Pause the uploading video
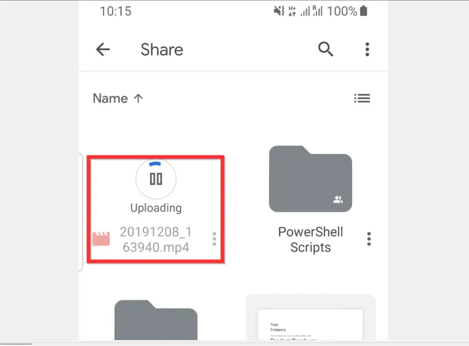This screenshot has height=346, width=469. coord(156,179)
